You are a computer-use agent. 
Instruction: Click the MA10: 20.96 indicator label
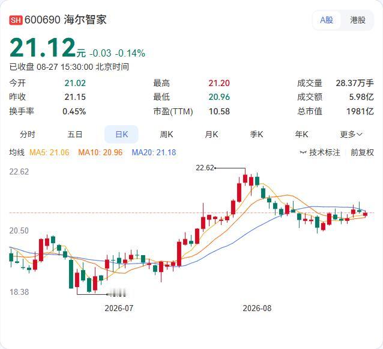[x=100, y=152]
